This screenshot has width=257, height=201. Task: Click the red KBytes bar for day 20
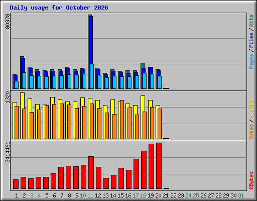tap(159, 166)
